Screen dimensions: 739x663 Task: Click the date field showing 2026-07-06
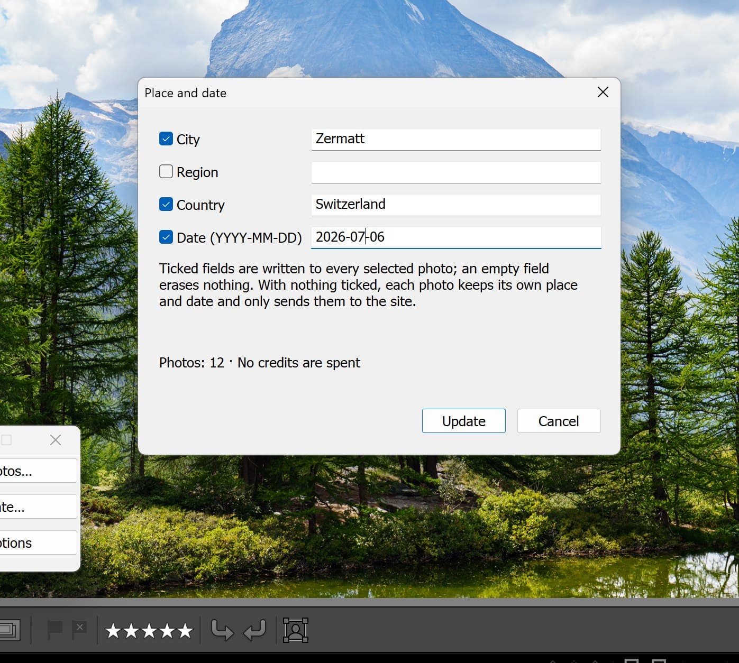(456, 238)
